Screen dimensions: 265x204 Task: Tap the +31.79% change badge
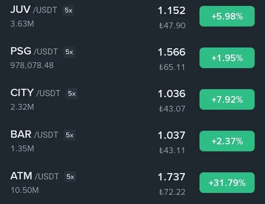click(x=227, y=183)
